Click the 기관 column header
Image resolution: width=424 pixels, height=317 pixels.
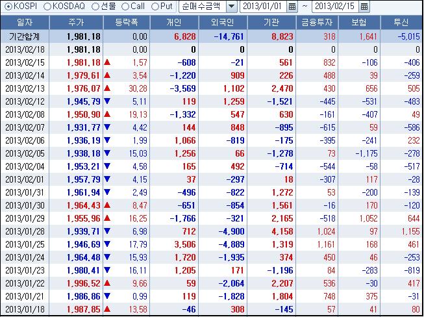(271, 23)
